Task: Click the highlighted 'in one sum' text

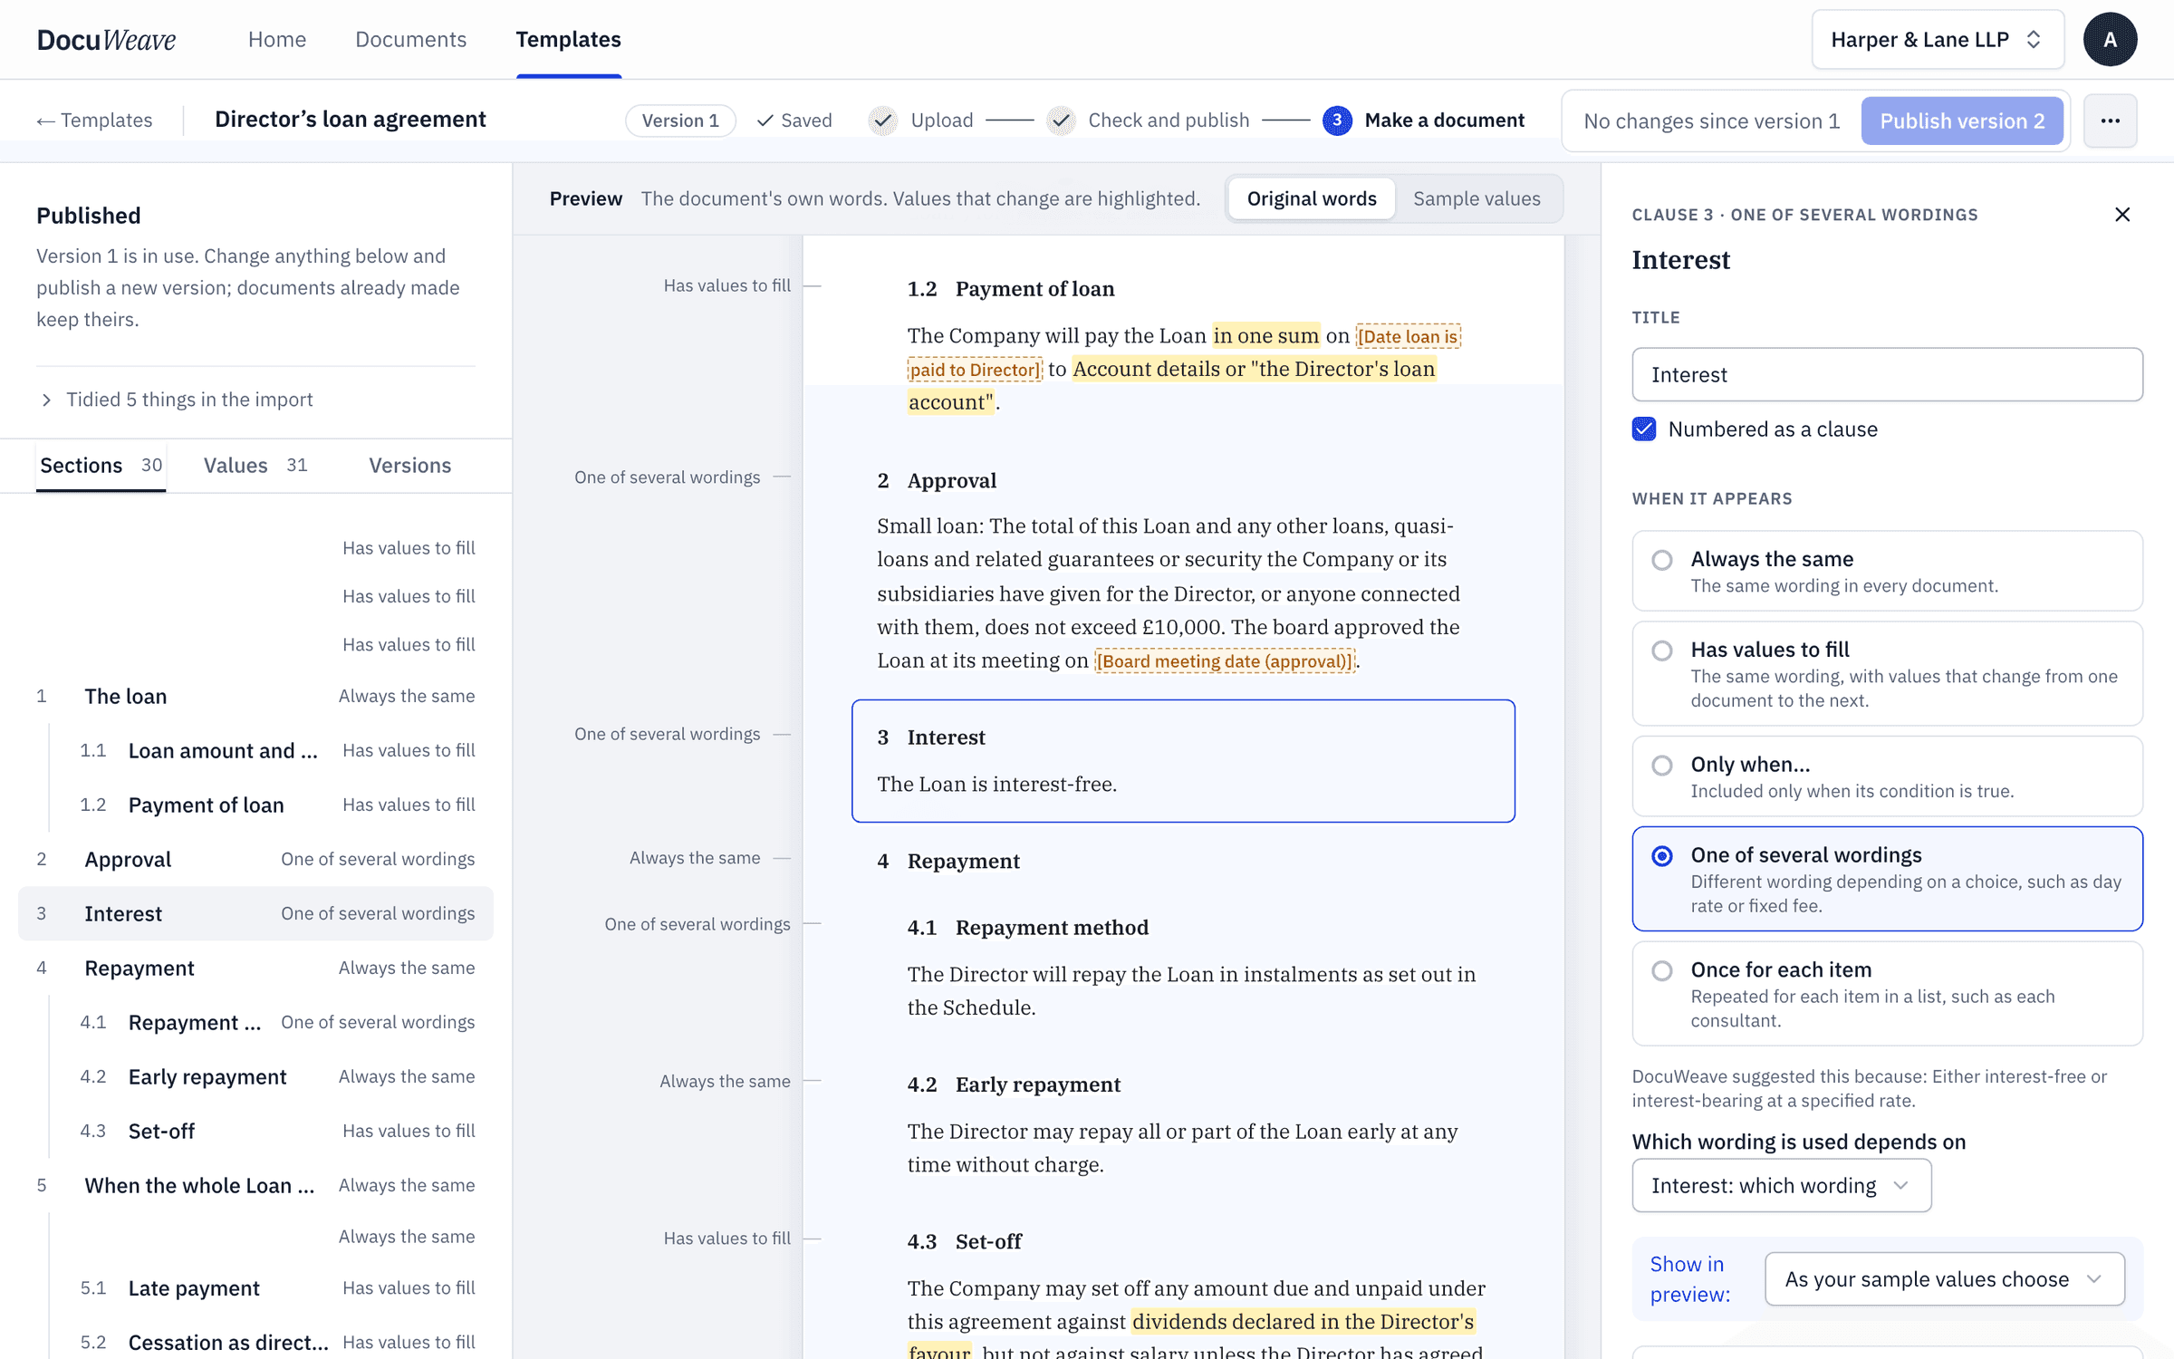Action: pos(1266,336)
